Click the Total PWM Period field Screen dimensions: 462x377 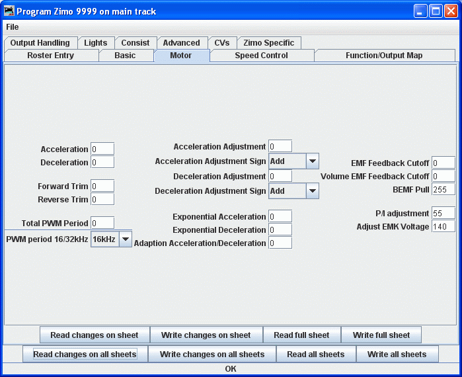102,223
